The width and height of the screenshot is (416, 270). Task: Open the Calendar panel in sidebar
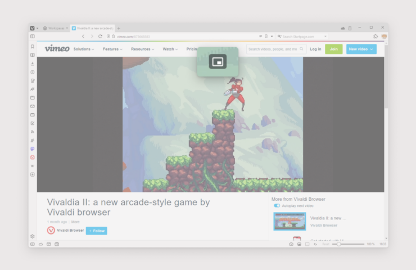(x=33, y=115)
